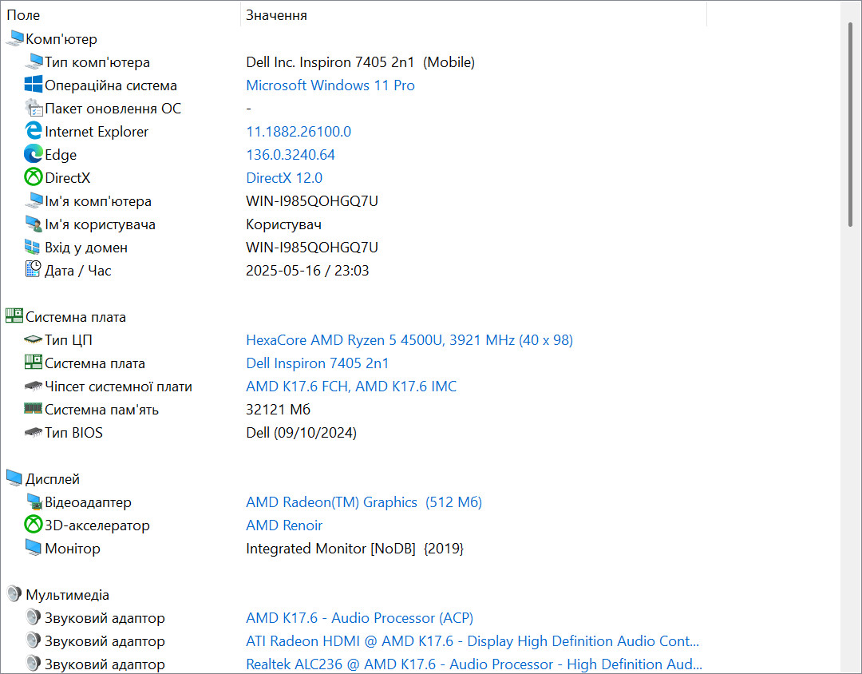This screenshot has height=674, width=862.
Task: Click the Ім'я комп'ютера icon
Action: click(34, 200)
